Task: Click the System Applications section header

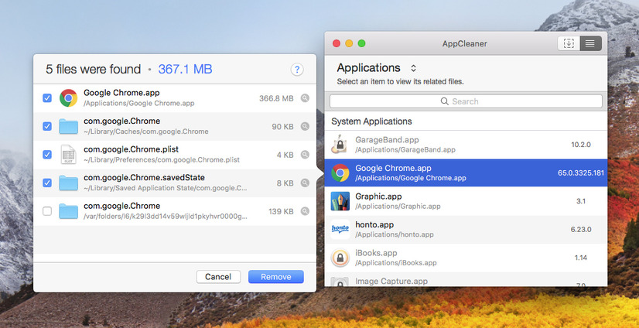Action: pos(371,121)
